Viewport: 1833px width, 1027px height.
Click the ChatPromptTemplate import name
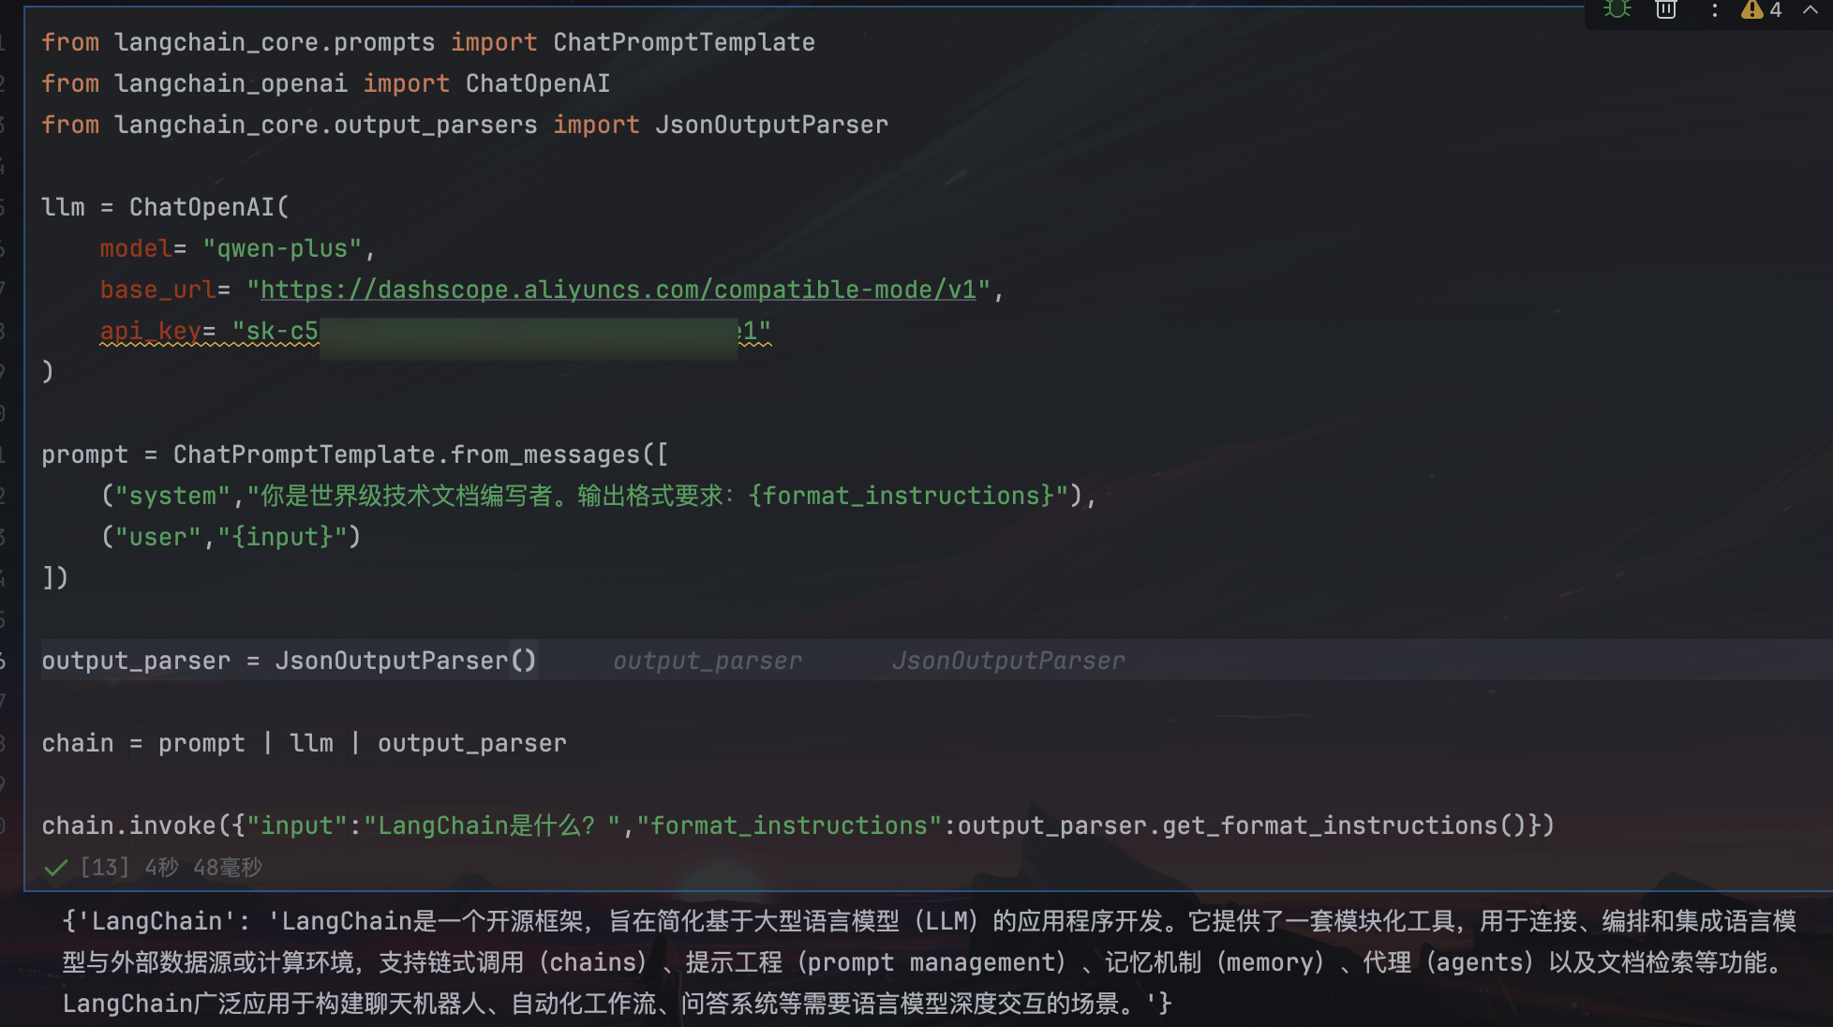pyautogui.click(x=683, y=42)
